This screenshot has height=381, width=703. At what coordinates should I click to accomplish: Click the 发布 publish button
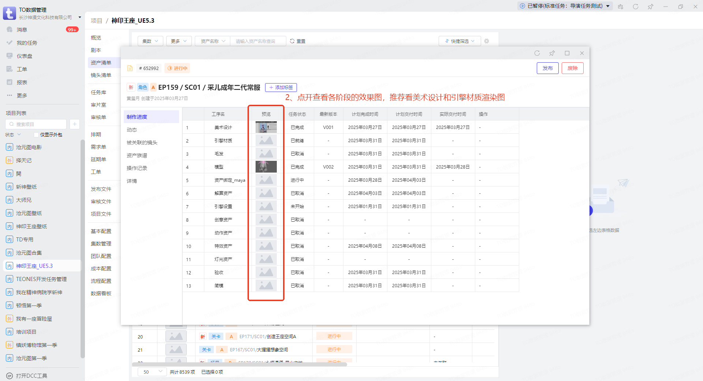click(547, 68)
